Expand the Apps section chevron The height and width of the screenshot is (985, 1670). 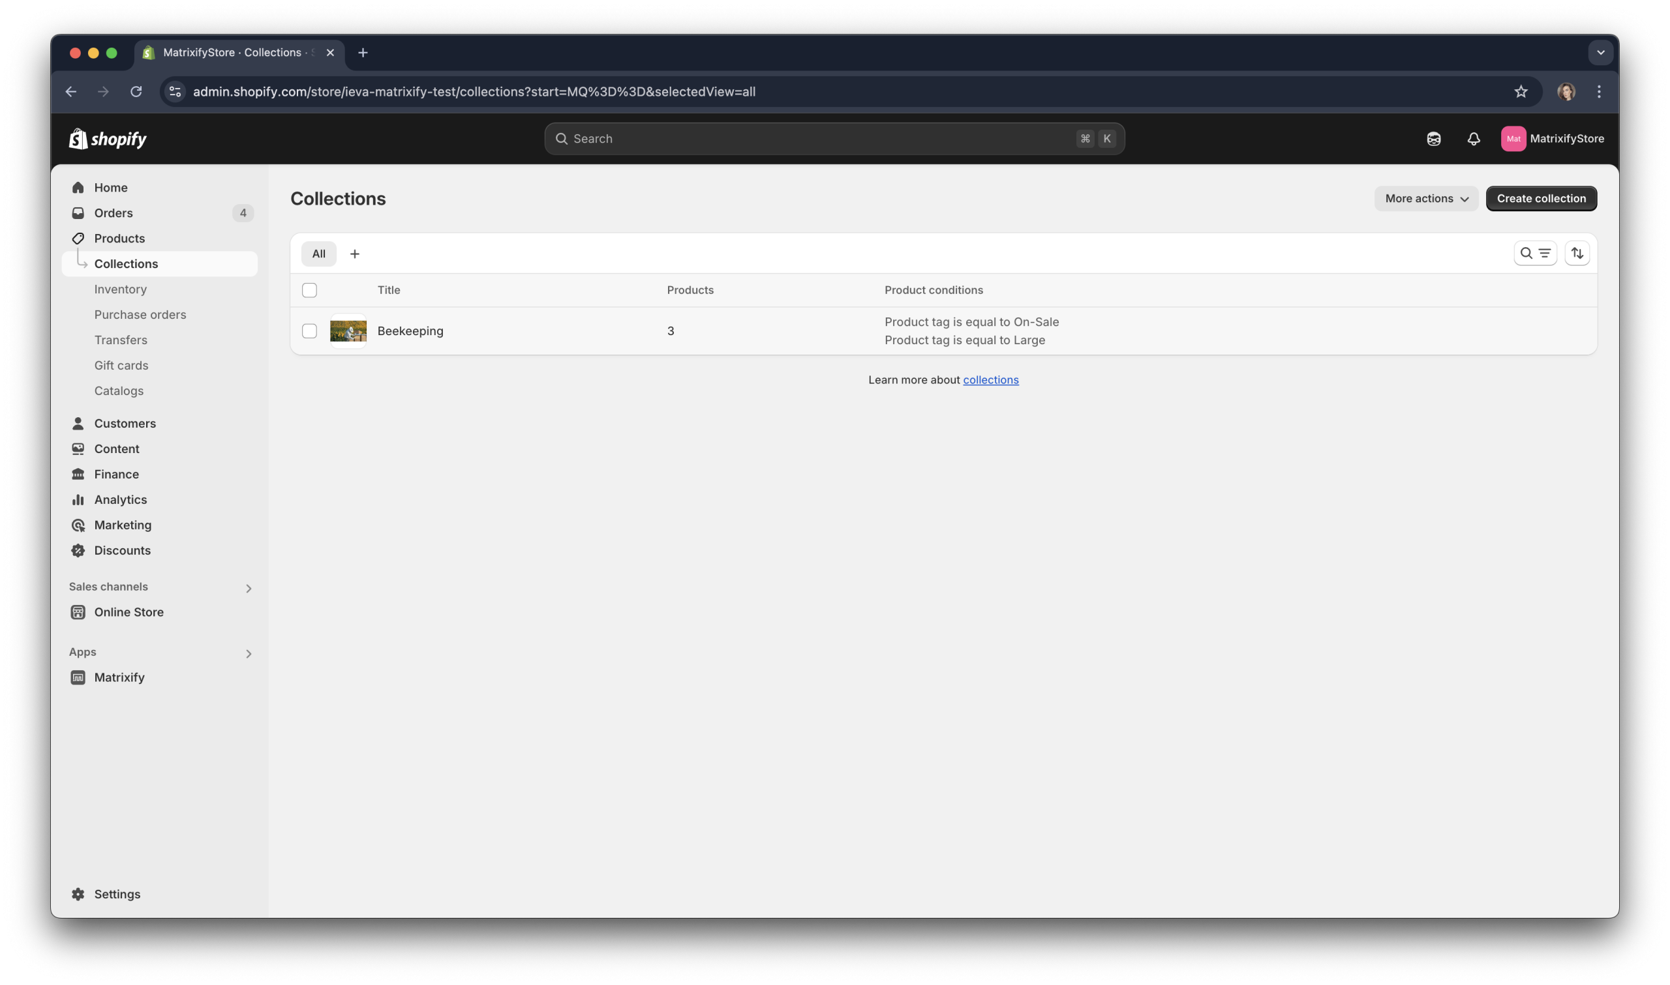click(x=249, y=654)
